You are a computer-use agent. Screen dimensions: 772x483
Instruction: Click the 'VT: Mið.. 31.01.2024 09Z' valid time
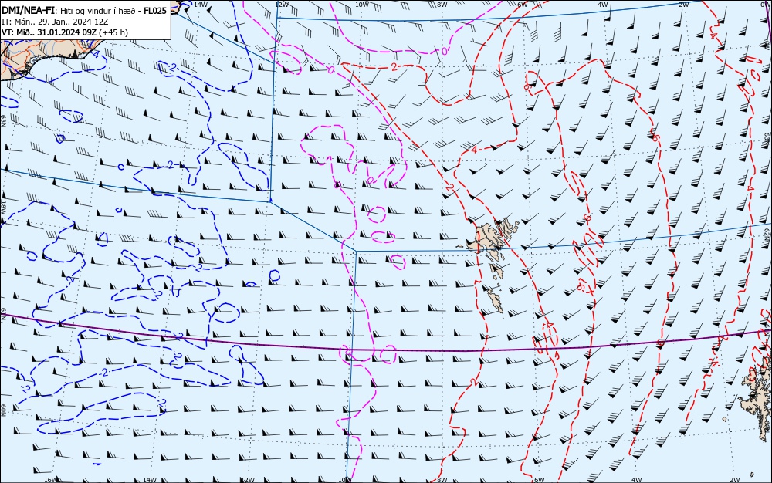[49, 32]
